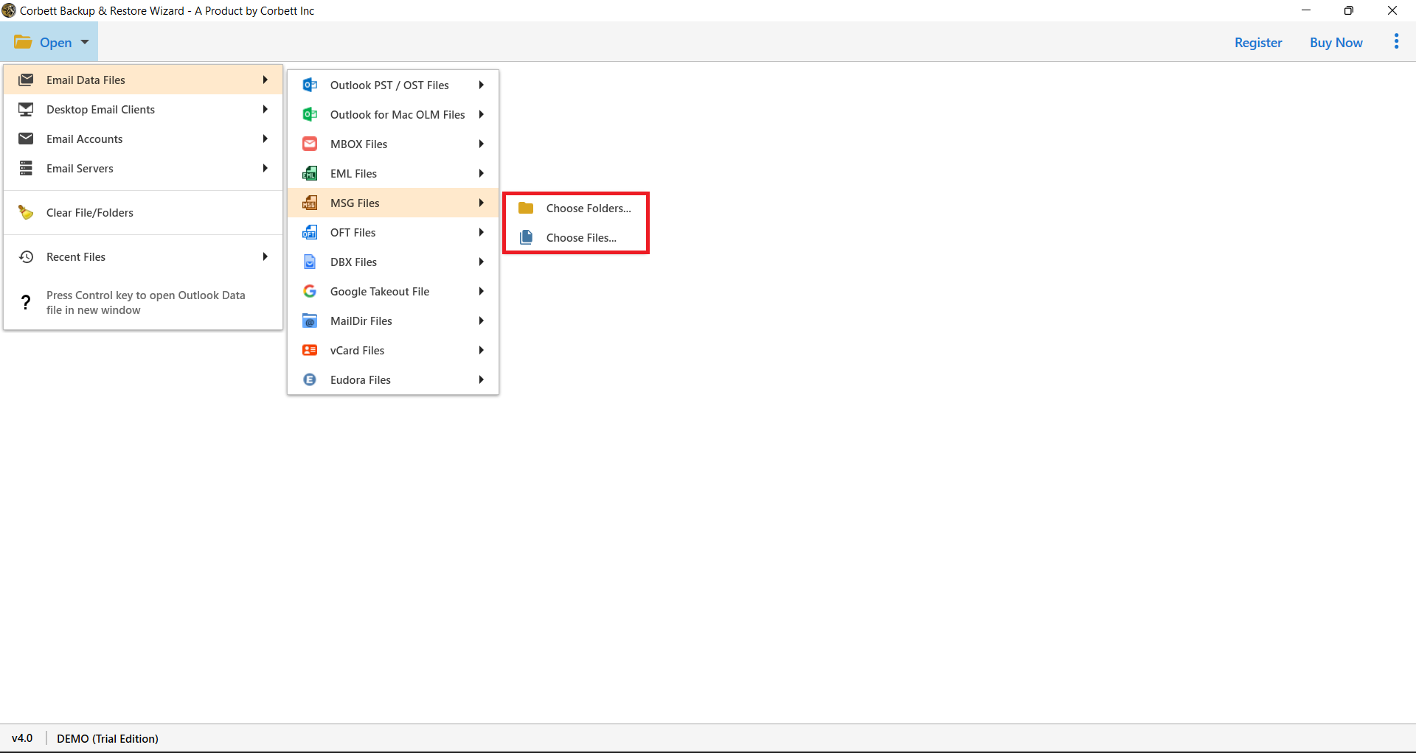The width and height of the screenshot is (1416, 753).
Task: Expand the Open dropdown arrow
Action: 85,42
